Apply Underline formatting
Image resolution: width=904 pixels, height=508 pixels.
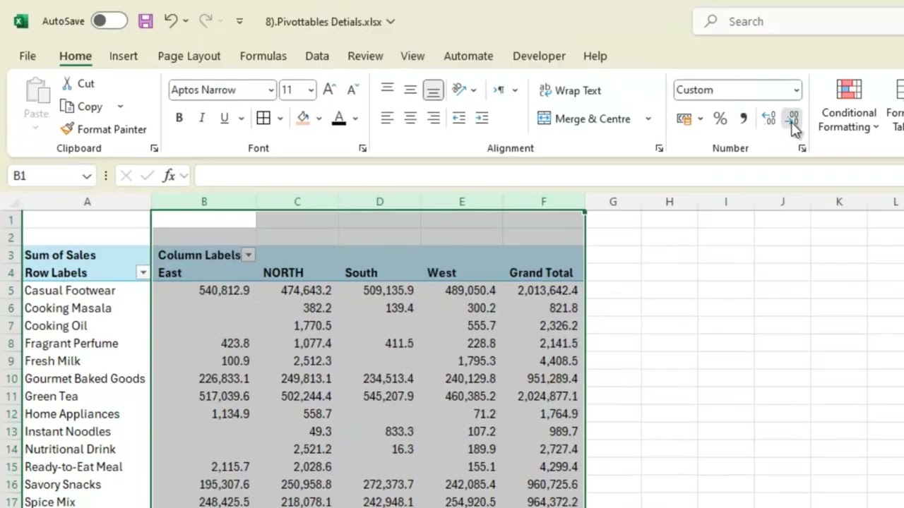click(x=225, y=119)
